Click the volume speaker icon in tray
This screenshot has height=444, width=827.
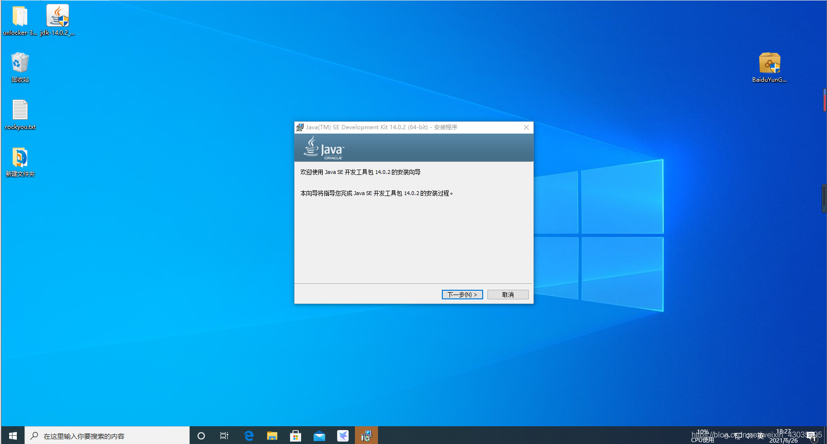click(749, 436)
